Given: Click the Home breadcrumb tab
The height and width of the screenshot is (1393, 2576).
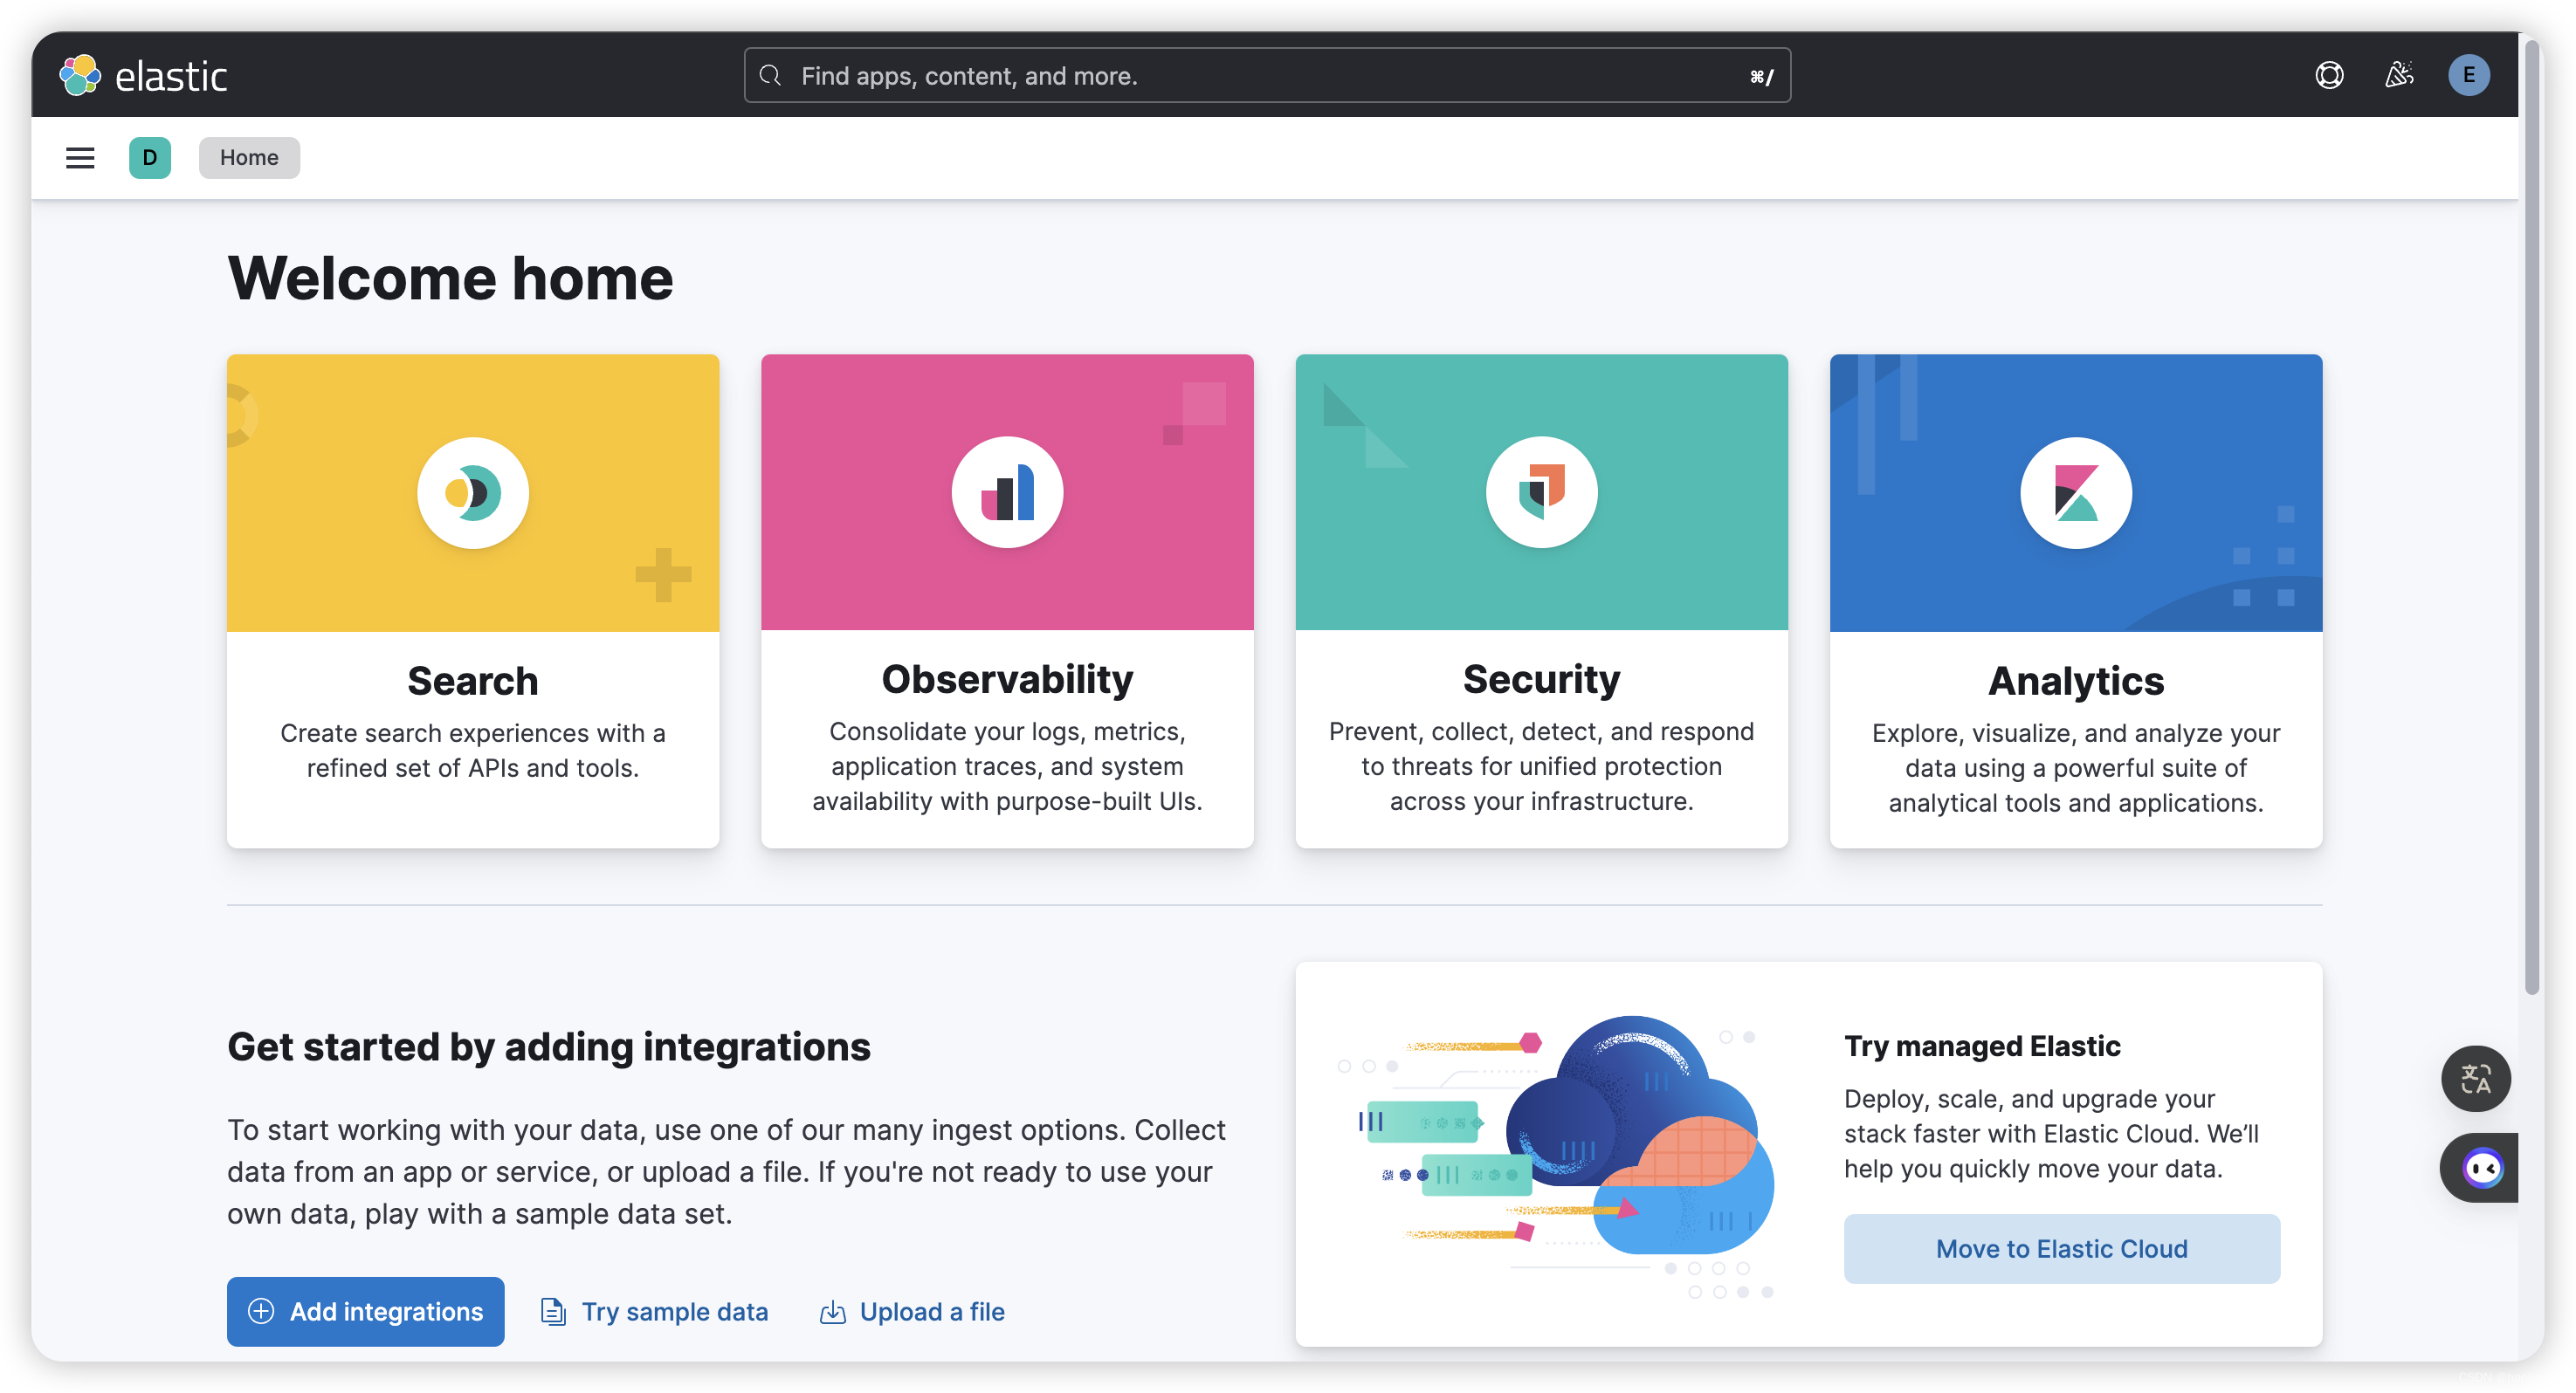Looking at the screenshot, I should coord(249,156).
